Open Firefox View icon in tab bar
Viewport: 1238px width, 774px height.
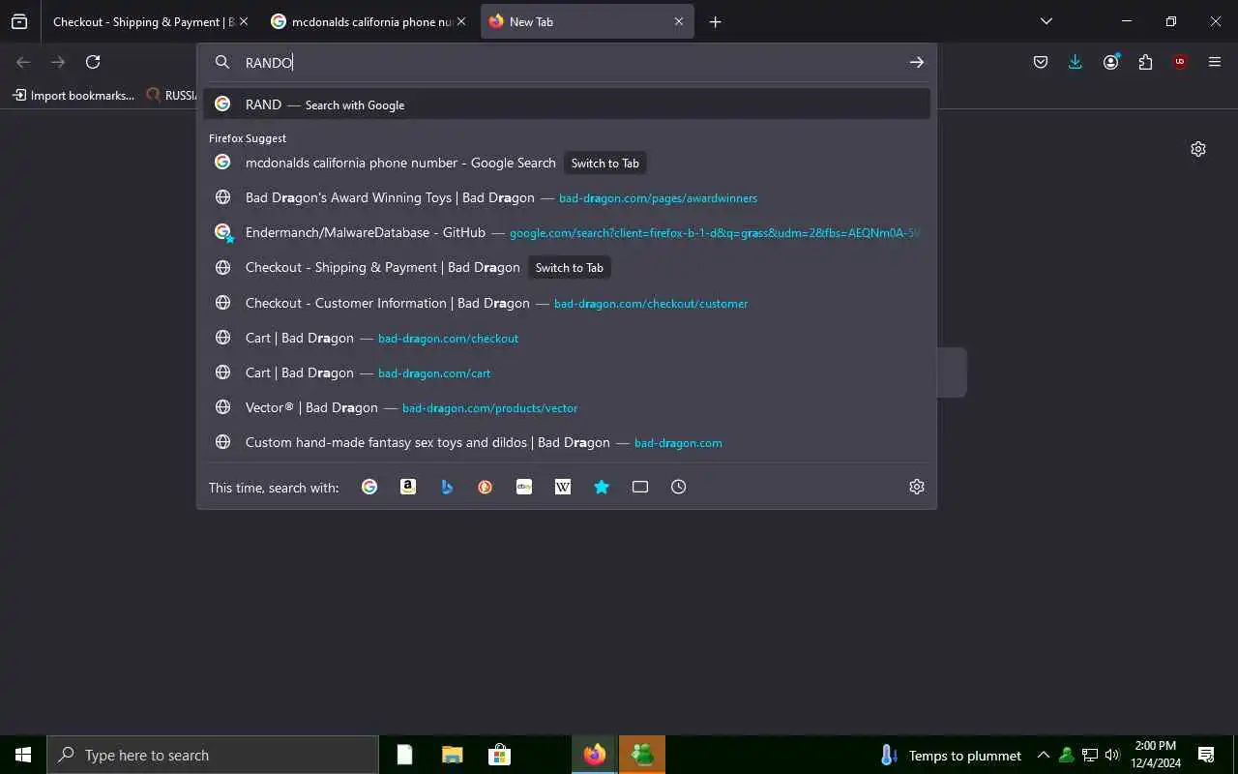19,21
